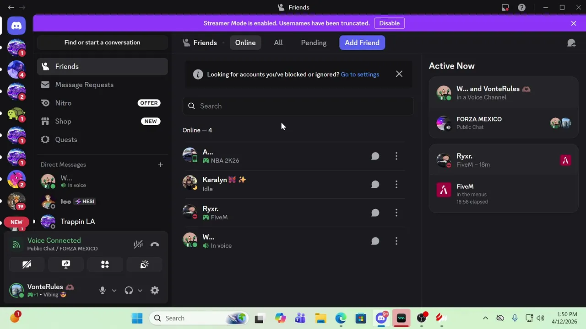Open User Settings gear
The image size is (586, 329).
(x=155, y=291)
